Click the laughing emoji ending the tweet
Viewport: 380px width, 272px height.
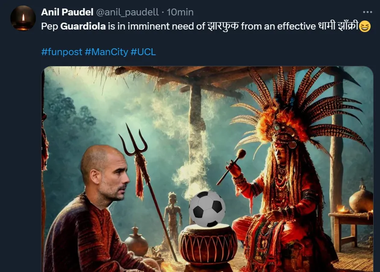[365, 26]
